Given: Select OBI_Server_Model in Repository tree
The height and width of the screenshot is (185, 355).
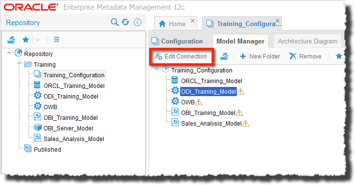Looking at the screenshot, I should [x=68, y=128].
